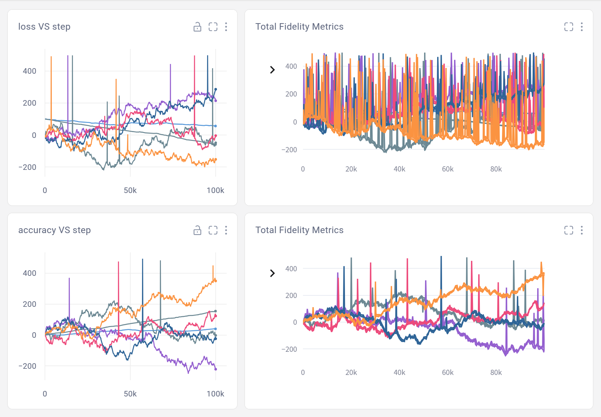The image size is (601, 417).
Task: Maximize the bottom Total Fidelity Metrics chart
Action: (x=568, y=230)
